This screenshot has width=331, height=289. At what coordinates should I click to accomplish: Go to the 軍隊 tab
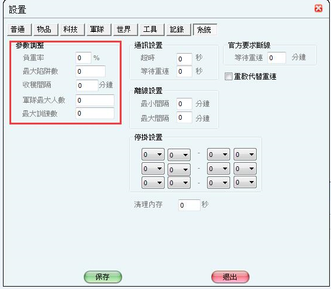click(x=99, y=29)
